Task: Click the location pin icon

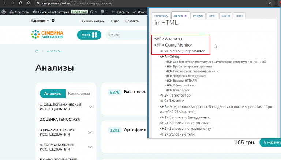Action: click(53, 21)
